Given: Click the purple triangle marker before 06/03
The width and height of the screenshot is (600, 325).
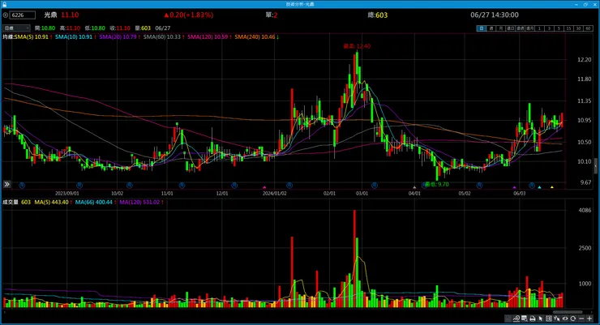Looking at the screenshot, I should pyautogui.click(x=514, y=187).
